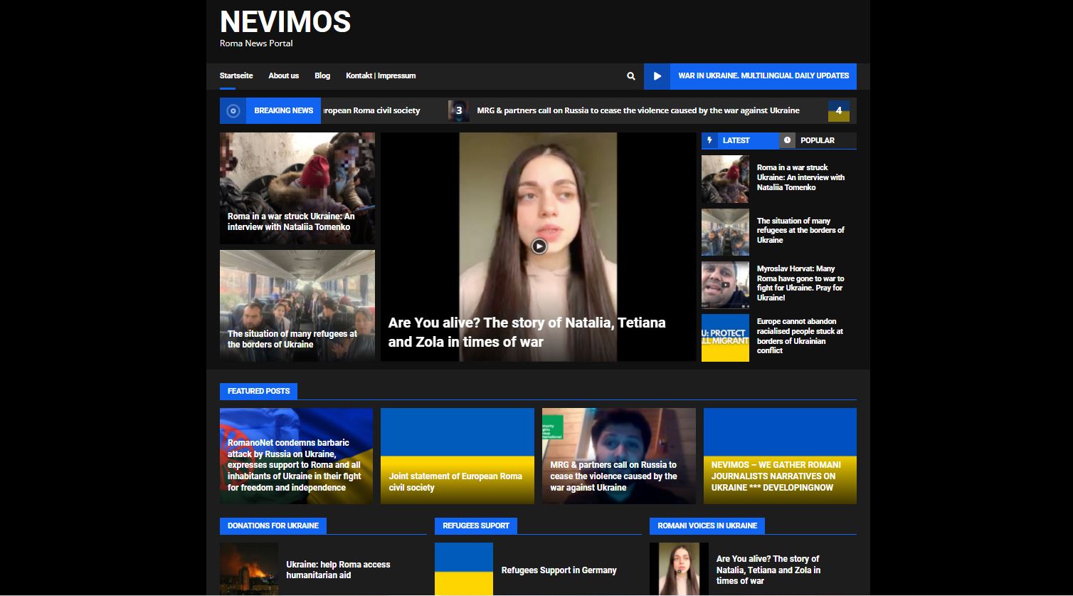Click the Roma News Portal tagline
This screenshot has width=1073, height=596.
256,43
